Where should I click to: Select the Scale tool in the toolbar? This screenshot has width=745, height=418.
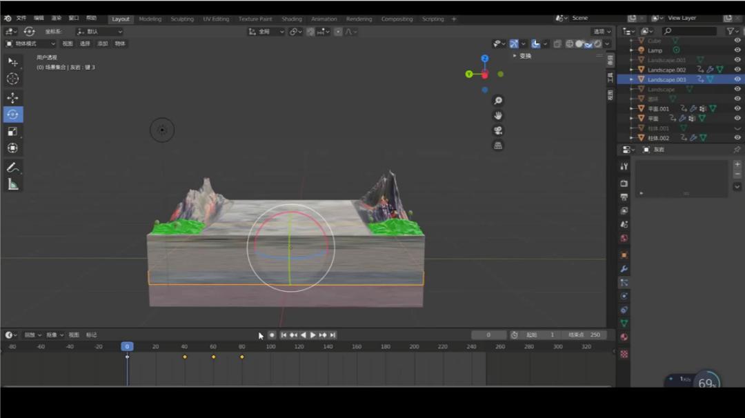tap(12, 131)
